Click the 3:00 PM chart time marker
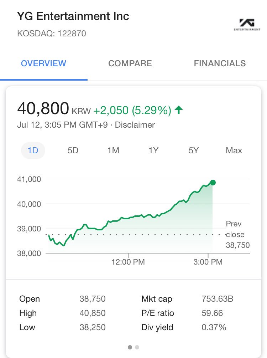Screen dimensions: 267x358 (x=208, y=262)
